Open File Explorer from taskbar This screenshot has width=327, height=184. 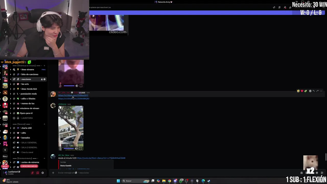pyautogui.click(x=164, y=181)
